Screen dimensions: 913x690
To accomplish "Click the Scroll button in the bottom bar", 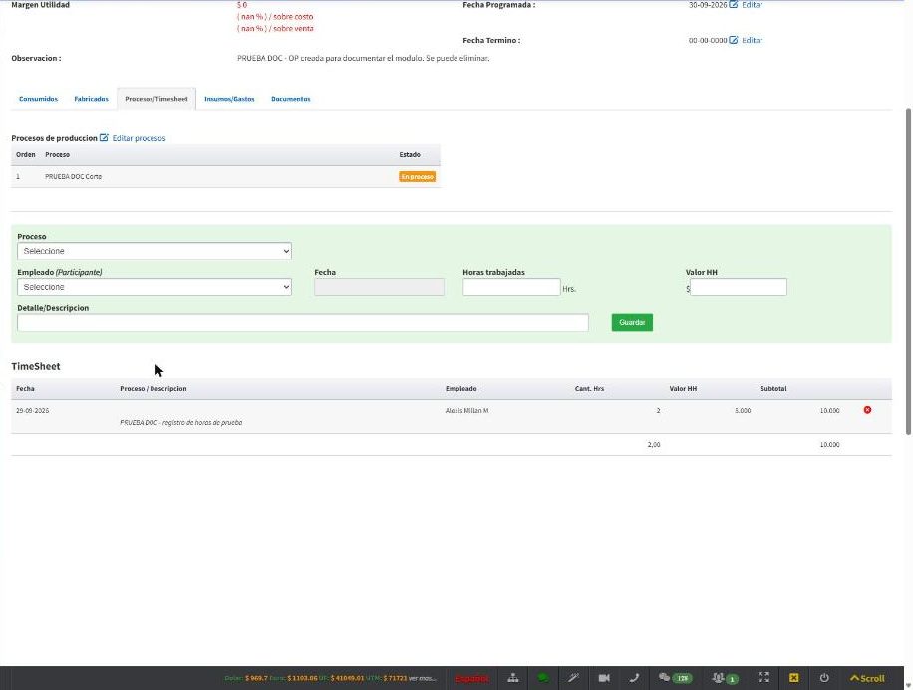I will [x=867, y=678].
